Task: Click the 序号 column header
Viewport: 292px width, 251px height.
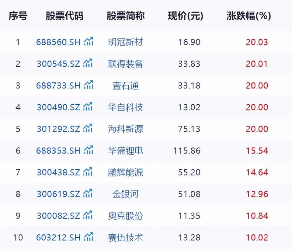Action: click(18, 16)
